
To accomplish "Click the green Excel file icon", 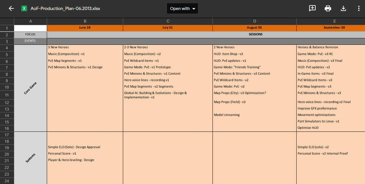I will coord(24,9).
